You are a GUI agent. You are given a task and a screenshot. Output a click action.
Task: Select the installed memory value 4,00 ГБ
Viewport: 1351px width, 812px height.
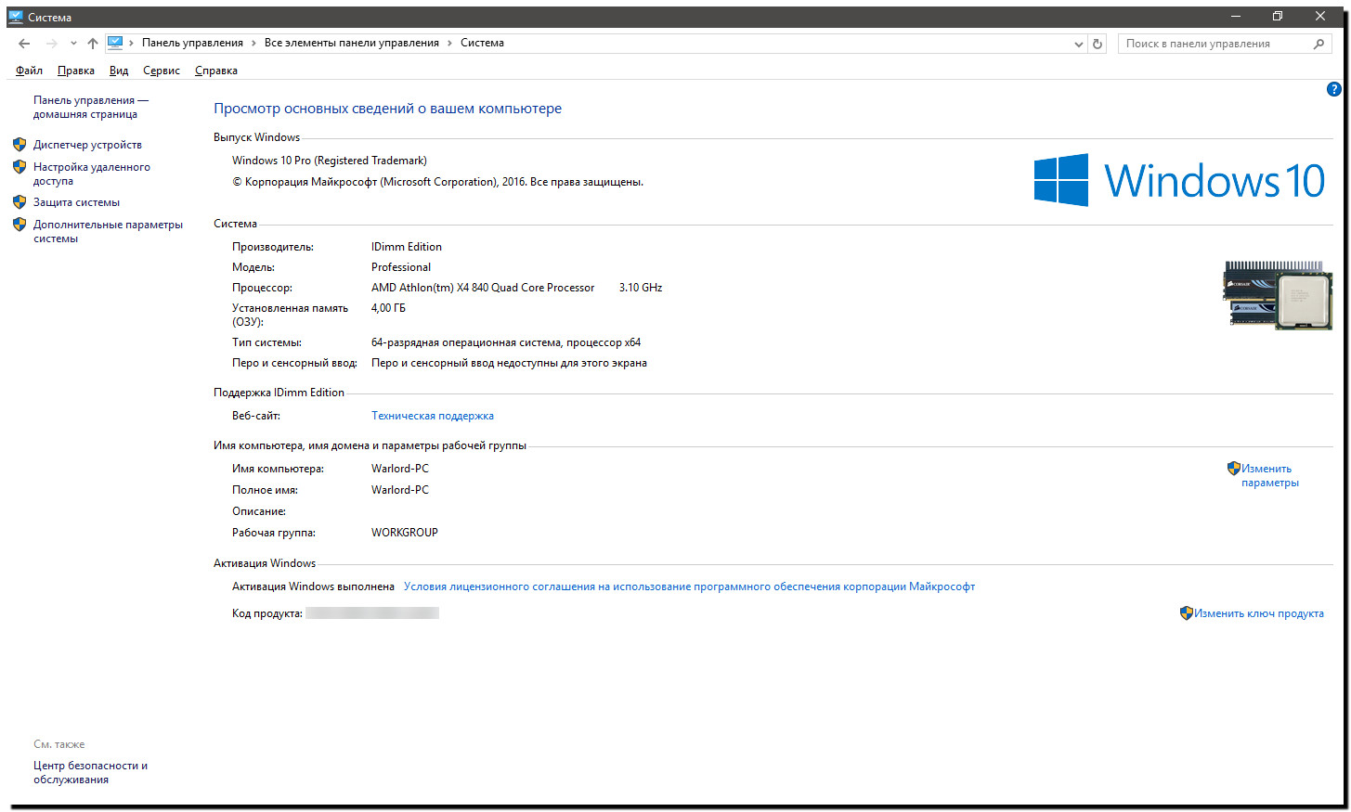pyautogui.click(x=388, y=308)
